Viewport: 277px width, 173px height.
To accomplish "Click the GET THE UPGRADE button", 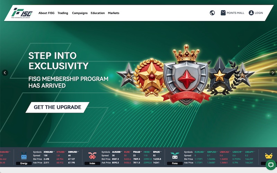I will click(57, 107).
